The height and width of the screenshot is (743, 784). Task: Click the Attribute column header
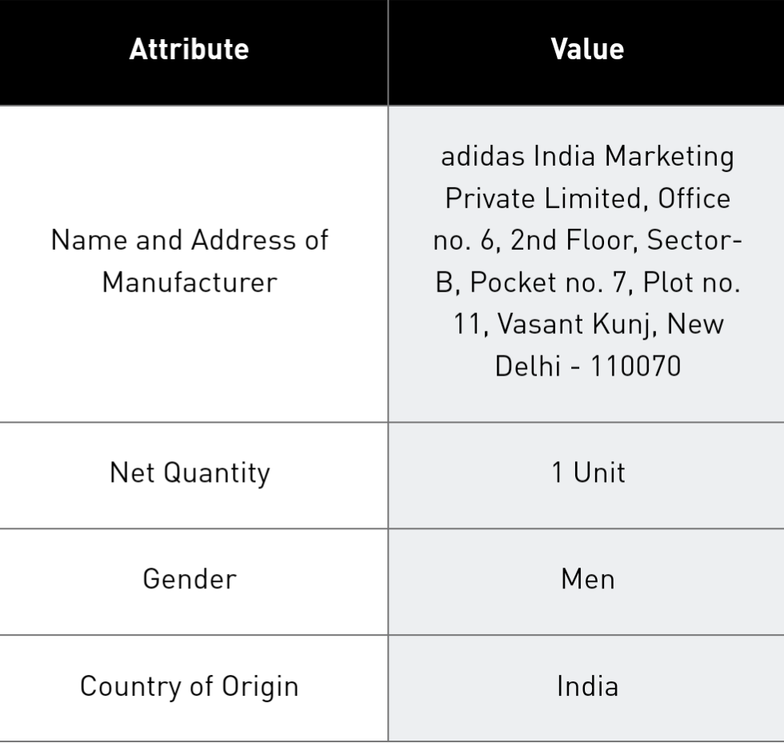point(189,50)
